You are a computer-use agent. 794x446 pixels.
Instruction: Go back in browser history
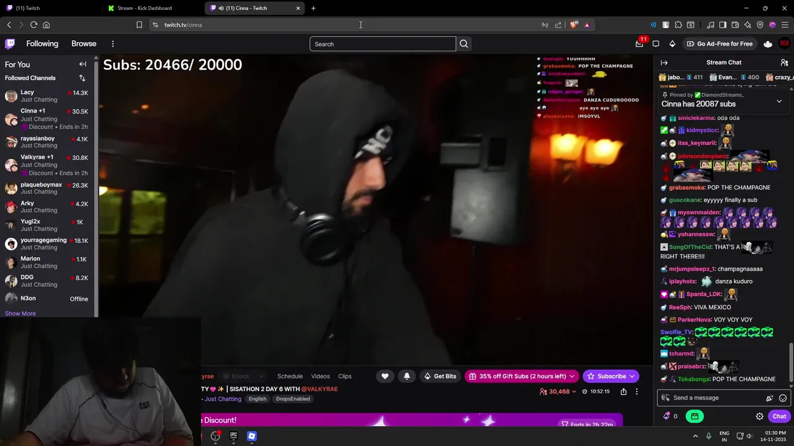(9, 25)
